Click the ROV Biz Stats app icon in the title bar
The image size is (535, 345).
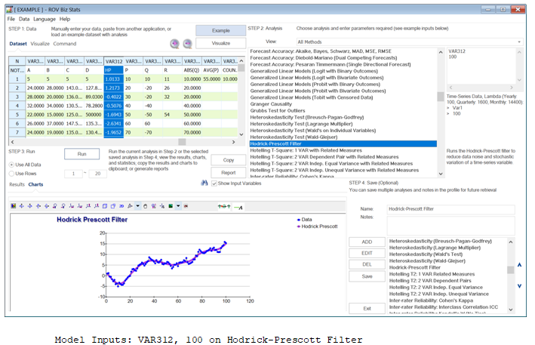[x=9, y=10]
